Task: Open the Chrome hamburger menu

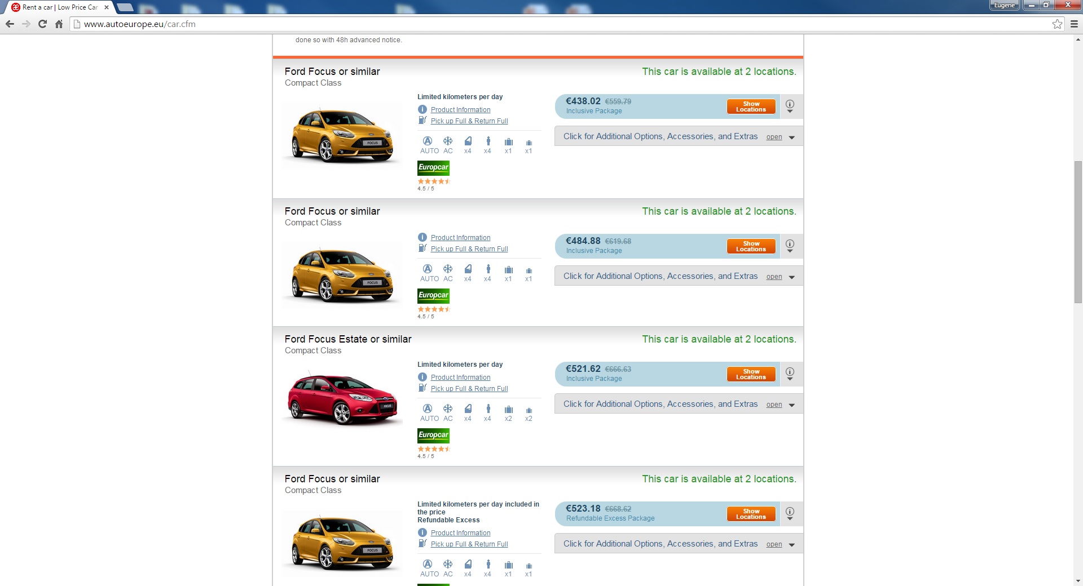Action: pyautogui.click(x=1074, y=24)
